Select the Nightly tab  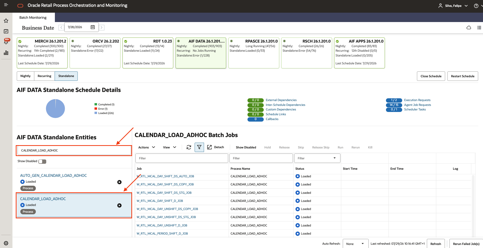click(25, 76)
